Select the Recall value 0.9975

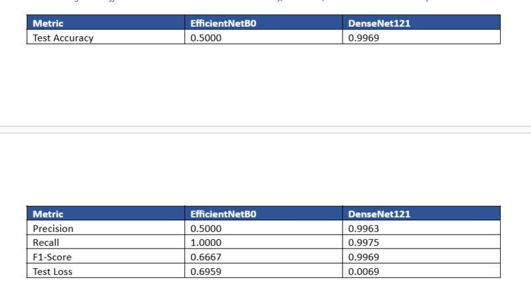(x=364, y=243)
